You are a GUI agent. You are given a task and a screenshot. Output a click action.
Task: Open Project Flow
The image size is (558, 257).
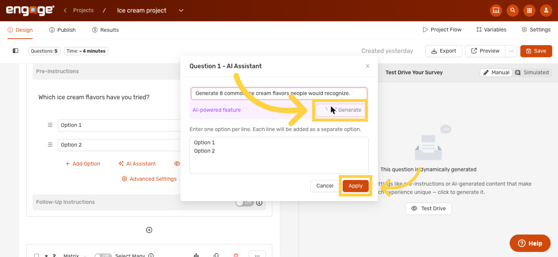442,30
